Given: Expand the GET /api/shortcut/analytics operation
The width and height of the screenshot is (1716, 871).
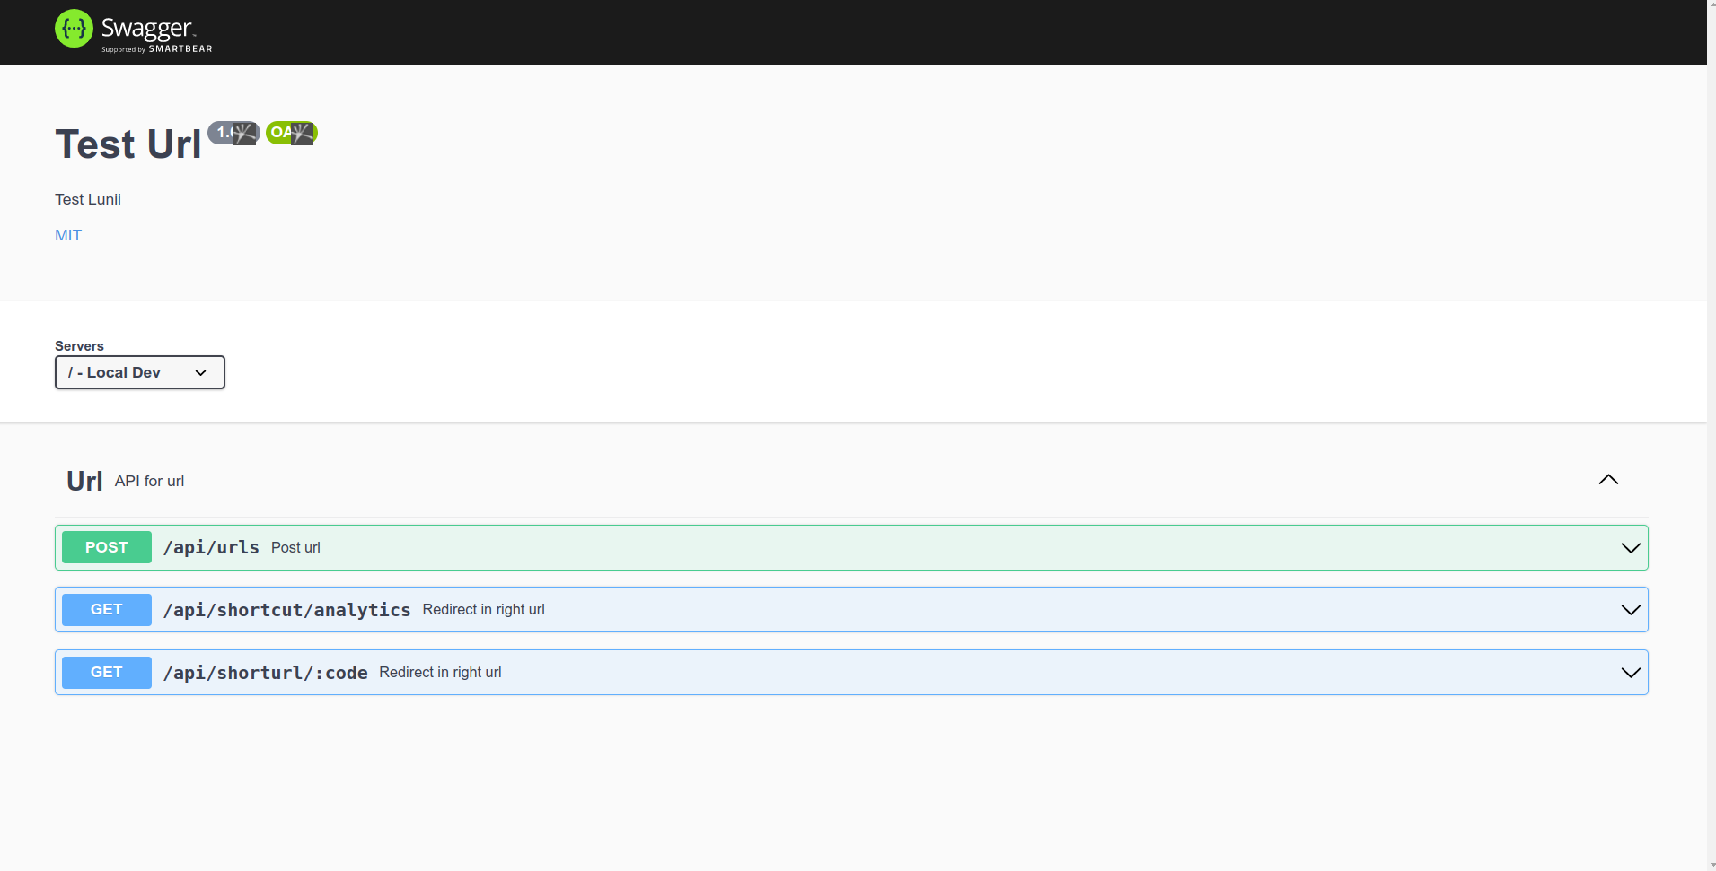Looking at the screenshot, I should click(x=1632, y=609).
